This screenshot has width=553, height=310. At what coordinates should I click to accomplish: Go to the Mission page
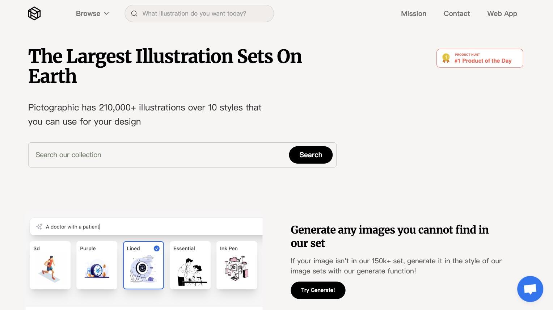414,13
